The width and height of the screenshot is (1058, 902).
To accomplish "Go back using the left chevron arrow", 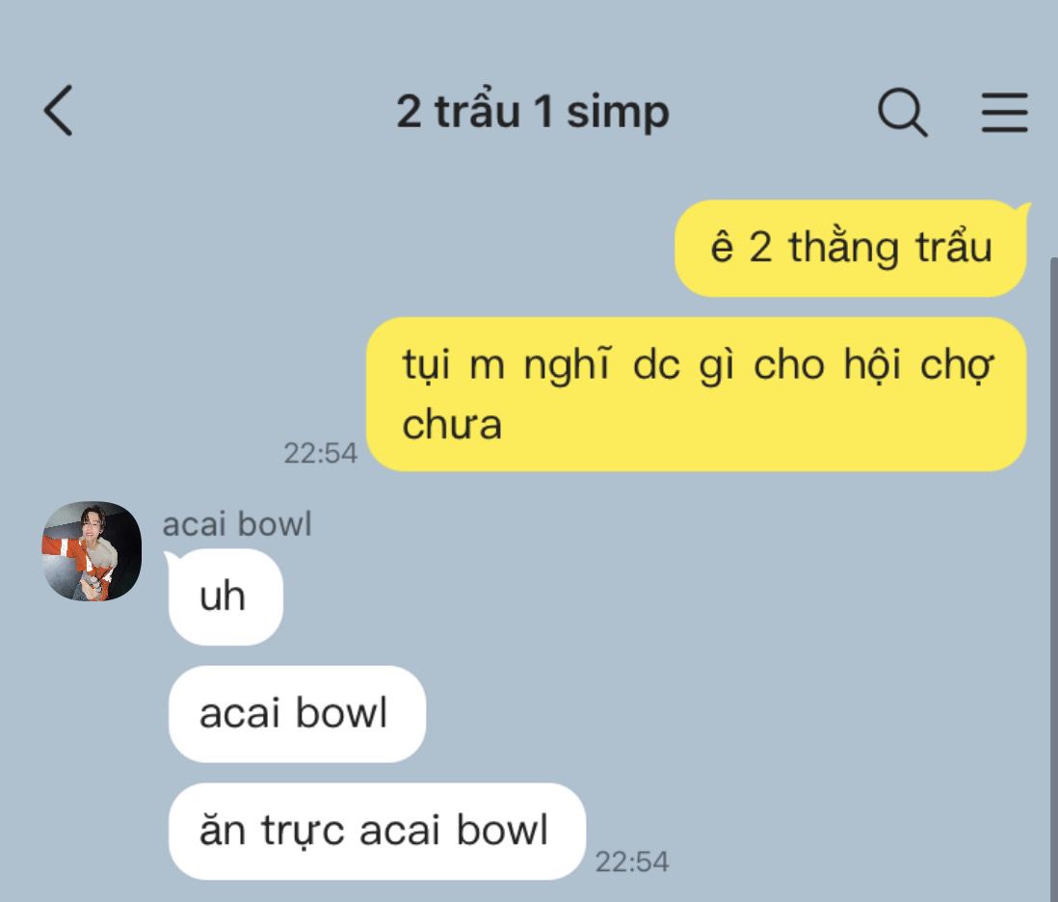I will coord(58,111).
